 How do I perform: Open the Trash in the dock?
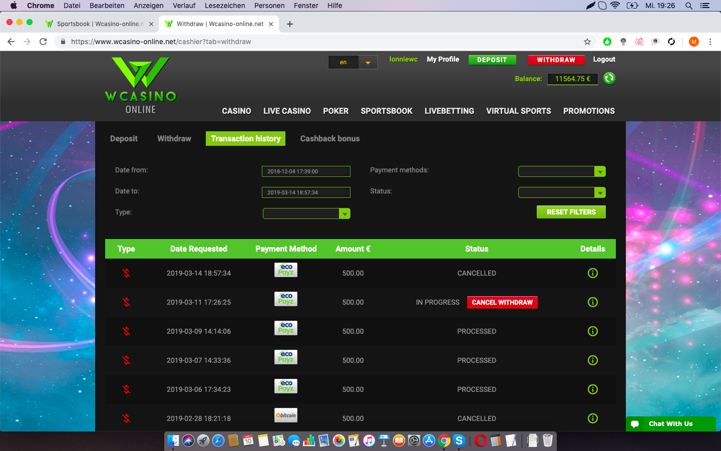pos(548,440)
